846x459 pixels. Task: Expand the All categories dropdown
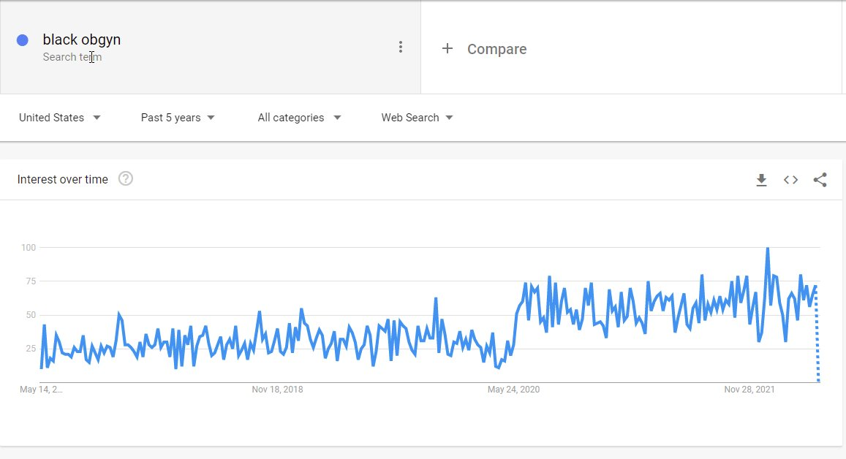click(x=300, y=118)
